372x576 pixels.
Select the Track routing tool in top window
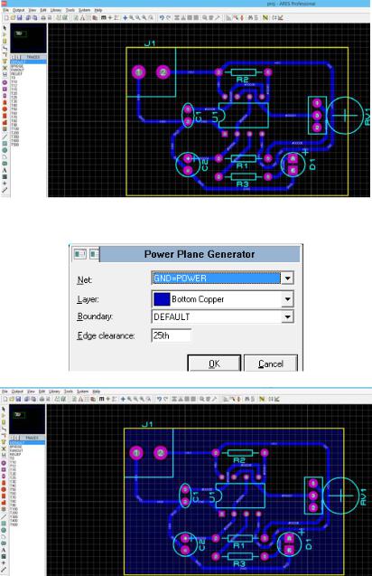[x=5, y=49]
